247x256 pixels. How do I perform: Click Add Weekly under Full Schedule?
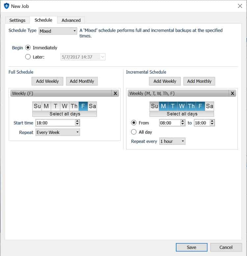pos(47,81)
